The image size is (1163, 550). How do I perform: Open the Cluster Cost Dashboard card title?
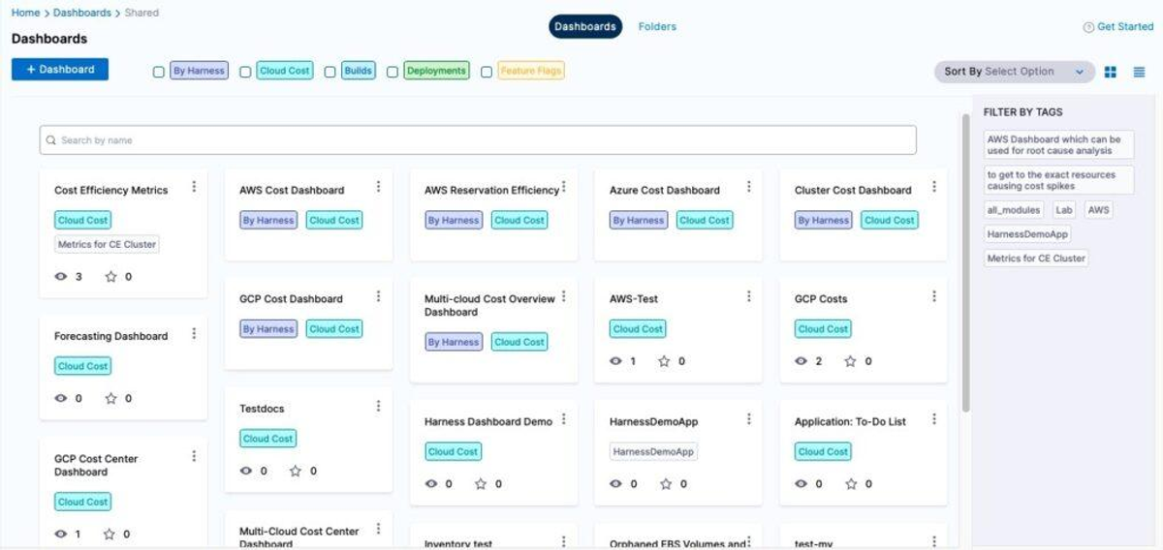[x=853, y=190]
